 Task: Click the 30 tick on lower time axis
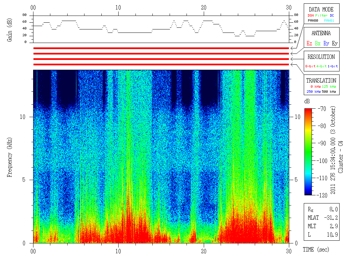point(289,251)
